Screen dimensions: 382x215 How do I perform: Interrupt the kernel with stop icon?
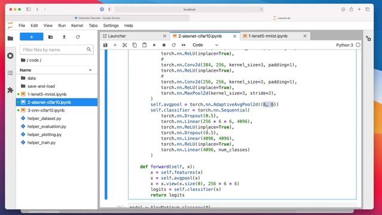click(x=164, y=45)
